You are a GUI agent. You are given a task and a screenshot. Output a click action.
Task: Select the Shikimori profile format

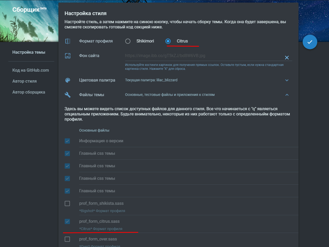pos(128,41)
